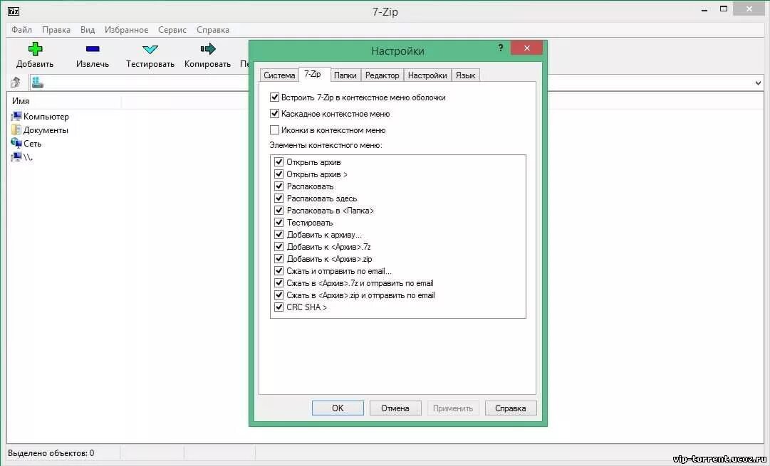Click the 7z application icon in title bar

click(x=14, y=11)
